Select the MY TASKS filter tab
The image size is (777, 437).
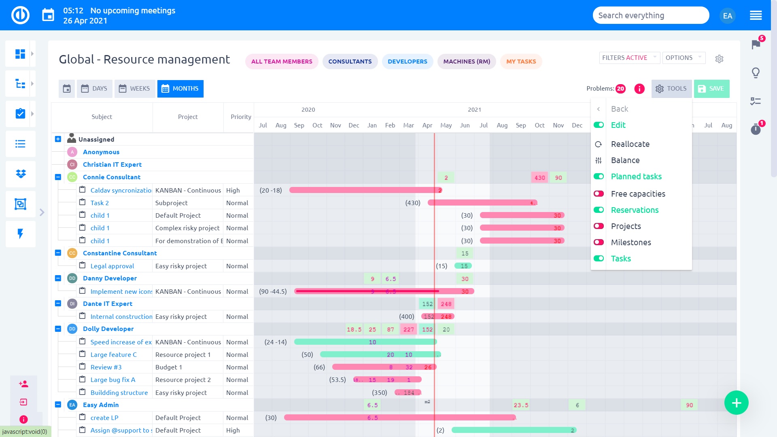click(521, 61)
